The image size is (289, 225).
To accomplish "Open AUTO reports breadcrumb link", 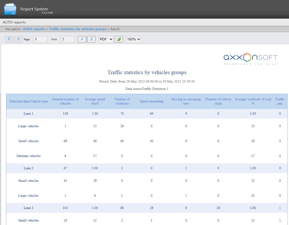I will (x=34, y=29).
